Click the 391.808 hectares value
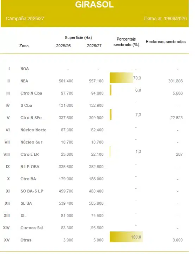Screen dimensions: 195x254 click(x=175, y=81)
